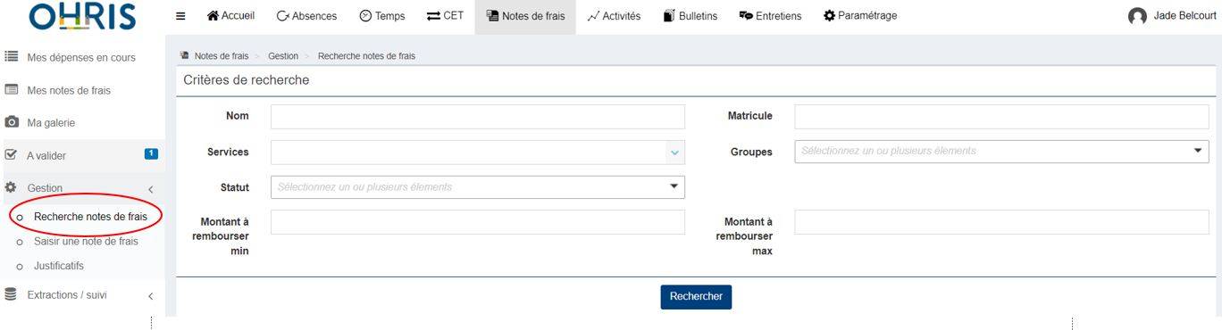Open the Accueil home tab
This screenshot has height=330, width=1222.
coord(230,16)
